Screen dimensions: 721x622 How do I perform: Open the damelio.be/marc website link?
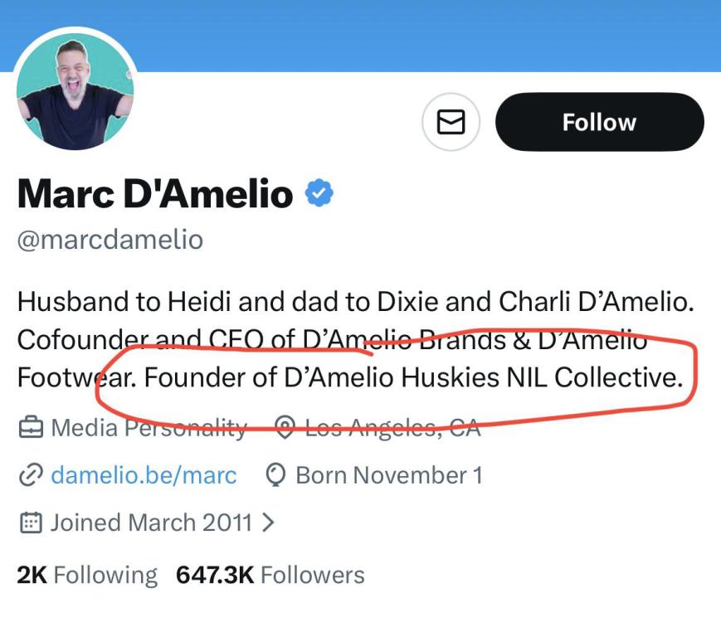tap(144, 475)
